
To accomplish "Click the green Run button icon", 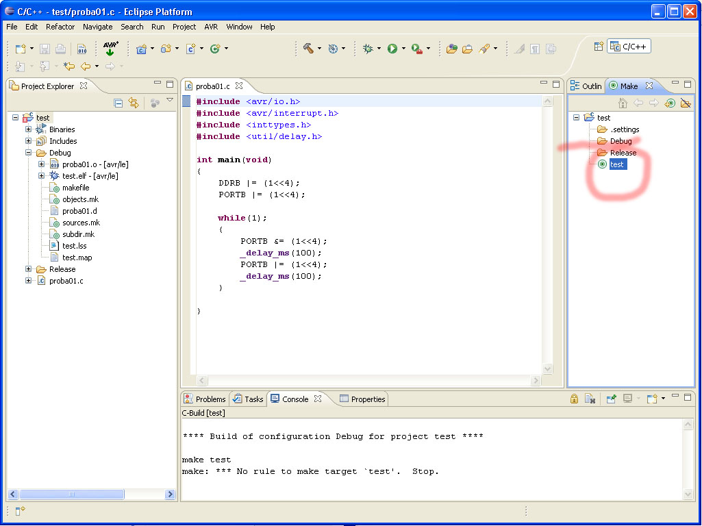I will point(392,49).
